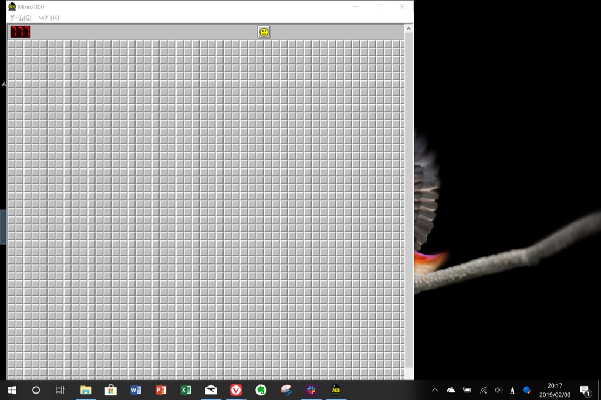Viewport: 601px width, 400px height.
Task: Launch Excel from the taskbar
Action: click(x=186, y=390)
